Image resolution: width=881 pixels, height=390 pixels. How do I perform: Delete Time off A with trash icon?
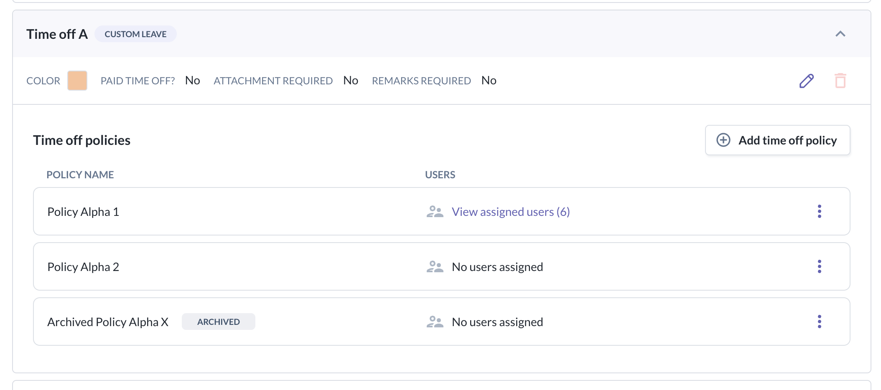coord(840,81)
